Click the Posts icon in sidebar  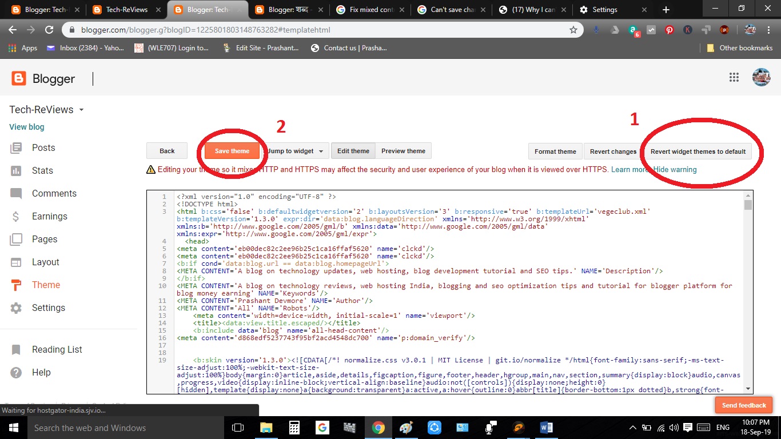coord(16,148)
